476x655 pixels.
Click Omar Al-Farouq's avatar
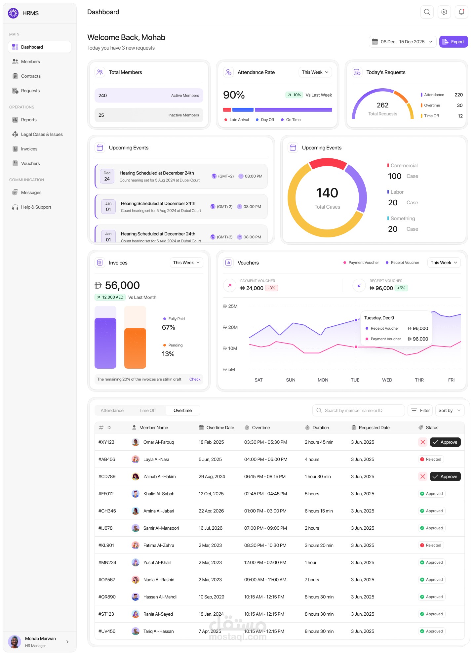tap(136, 442)
